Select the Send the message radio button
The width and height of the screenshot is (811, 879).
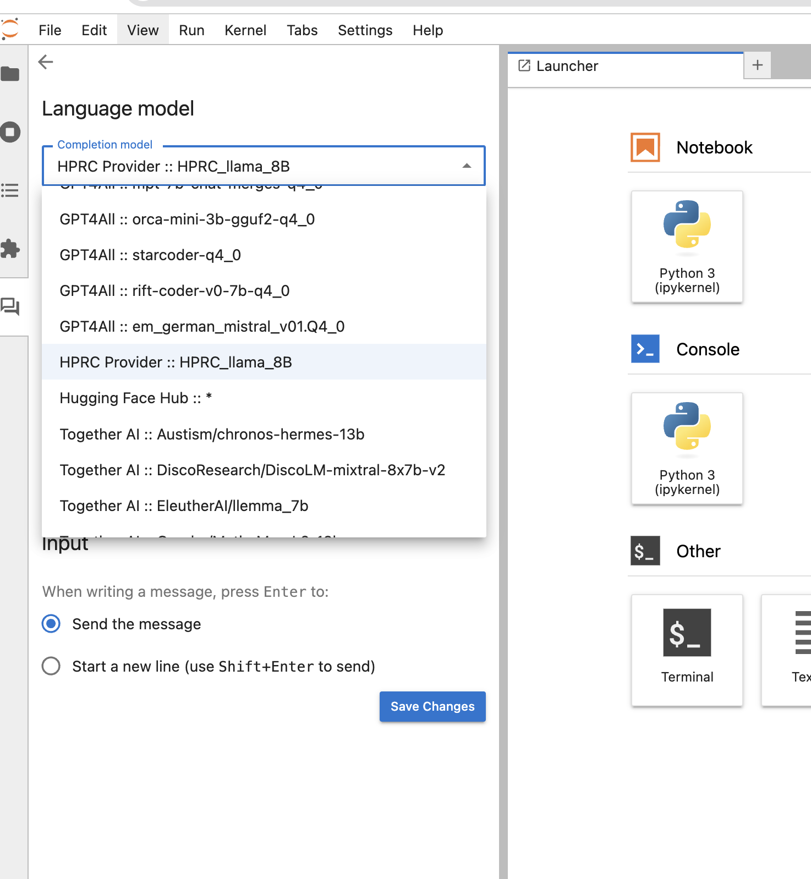point(51,624)
